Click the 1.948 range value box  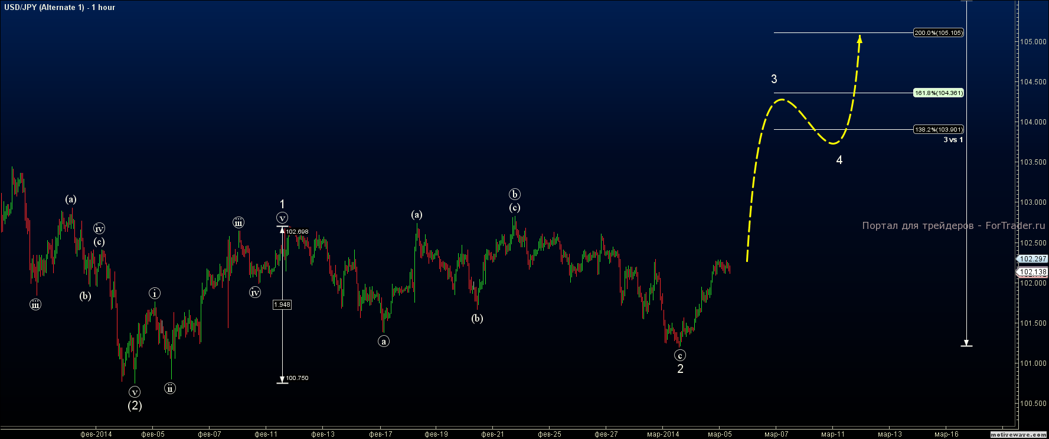coord(282,304)
